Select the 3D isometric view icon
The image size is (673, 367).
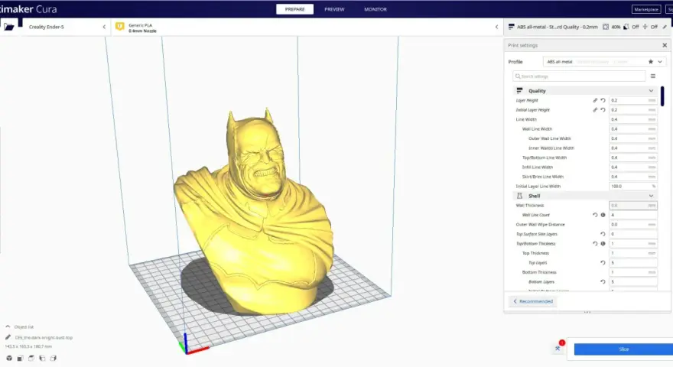coord(9,358)
